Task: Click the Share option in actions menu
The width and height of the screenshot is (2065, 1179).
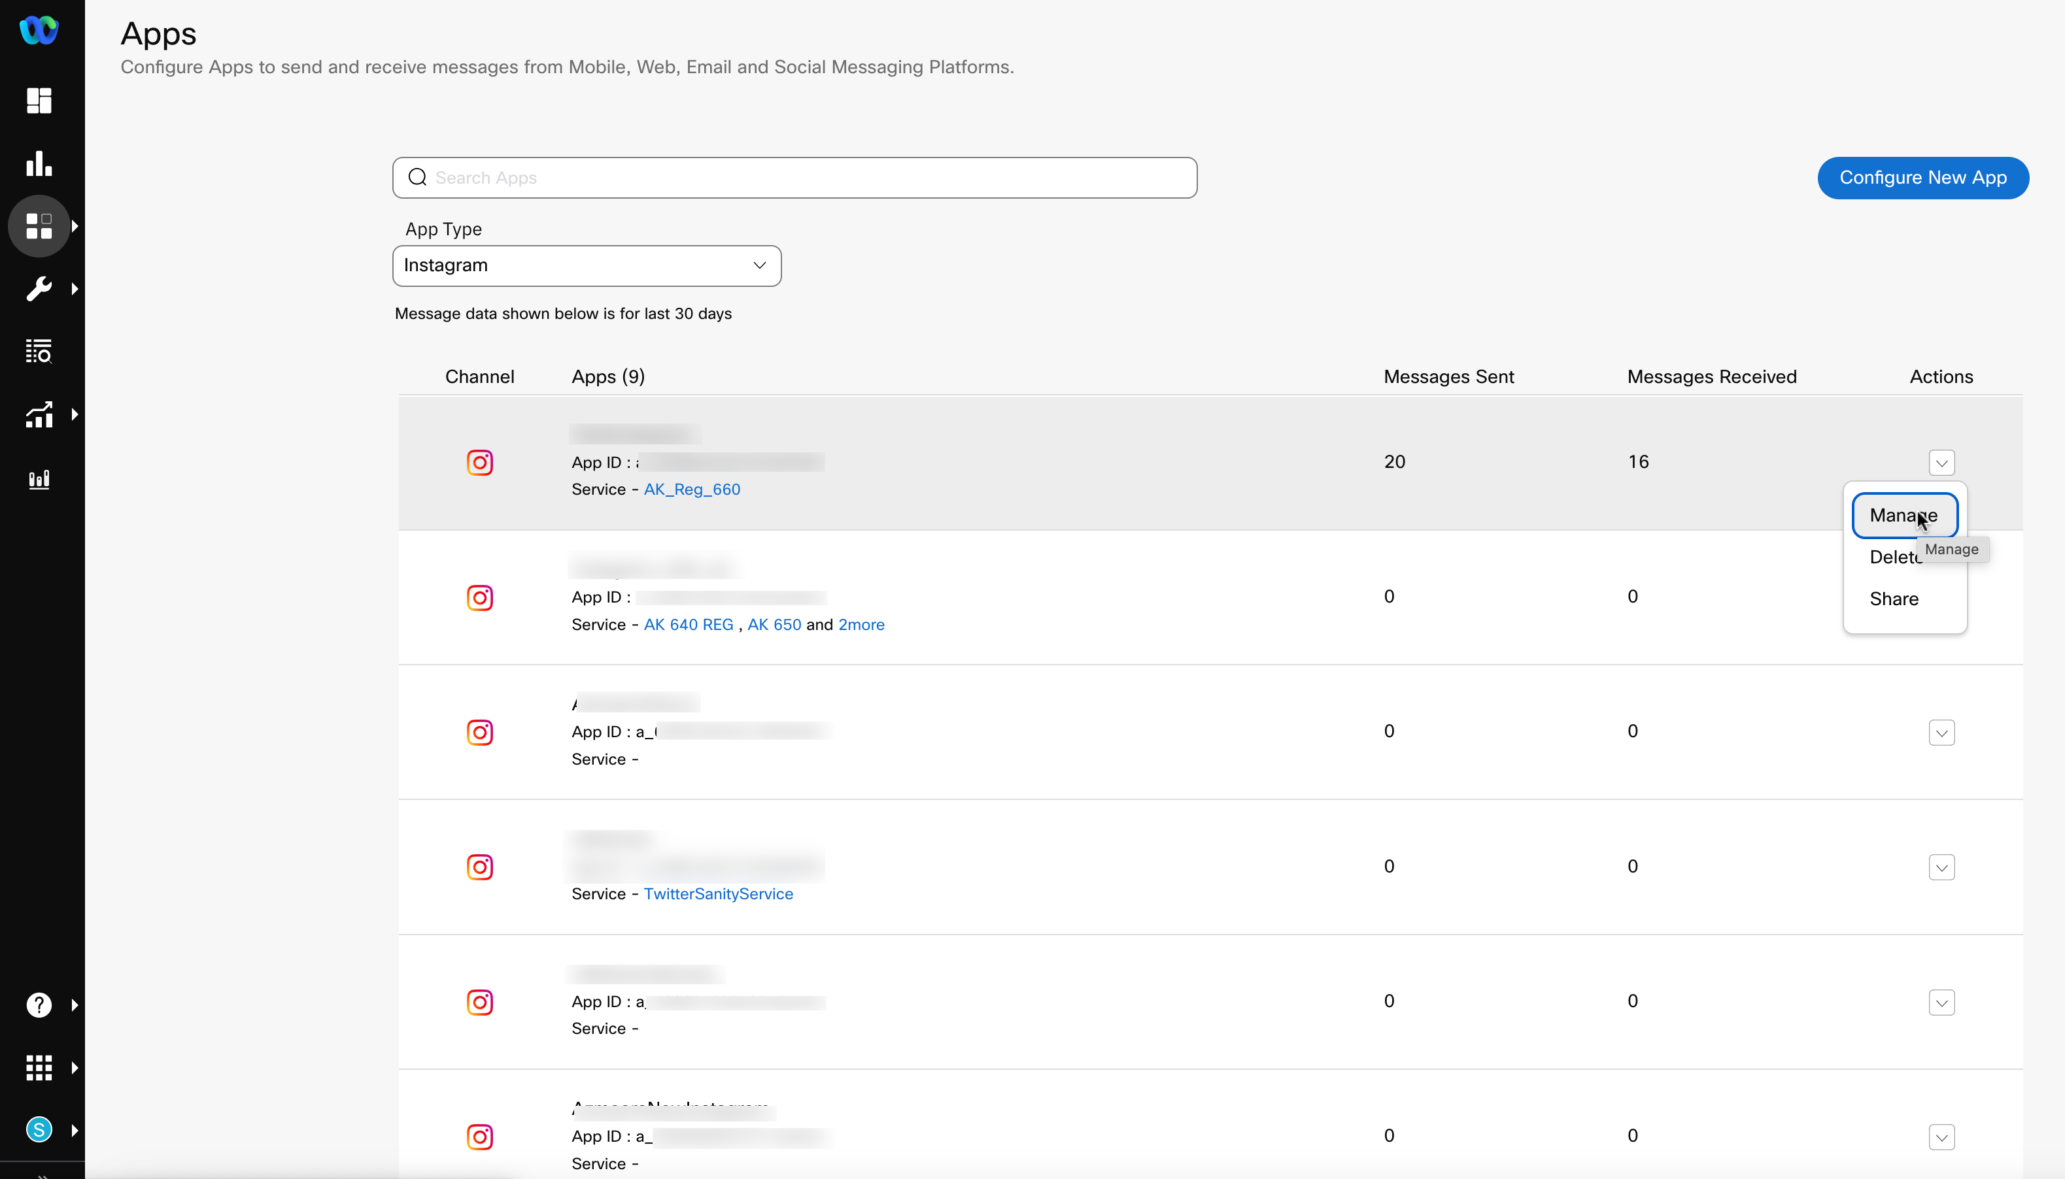Action: point(1895,598)
